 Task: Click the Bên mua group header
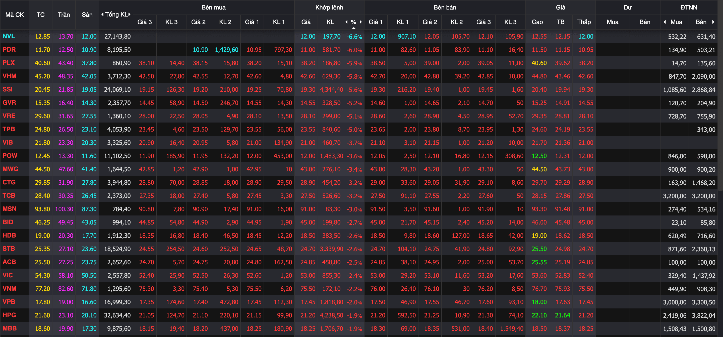[x=214, y=8]
